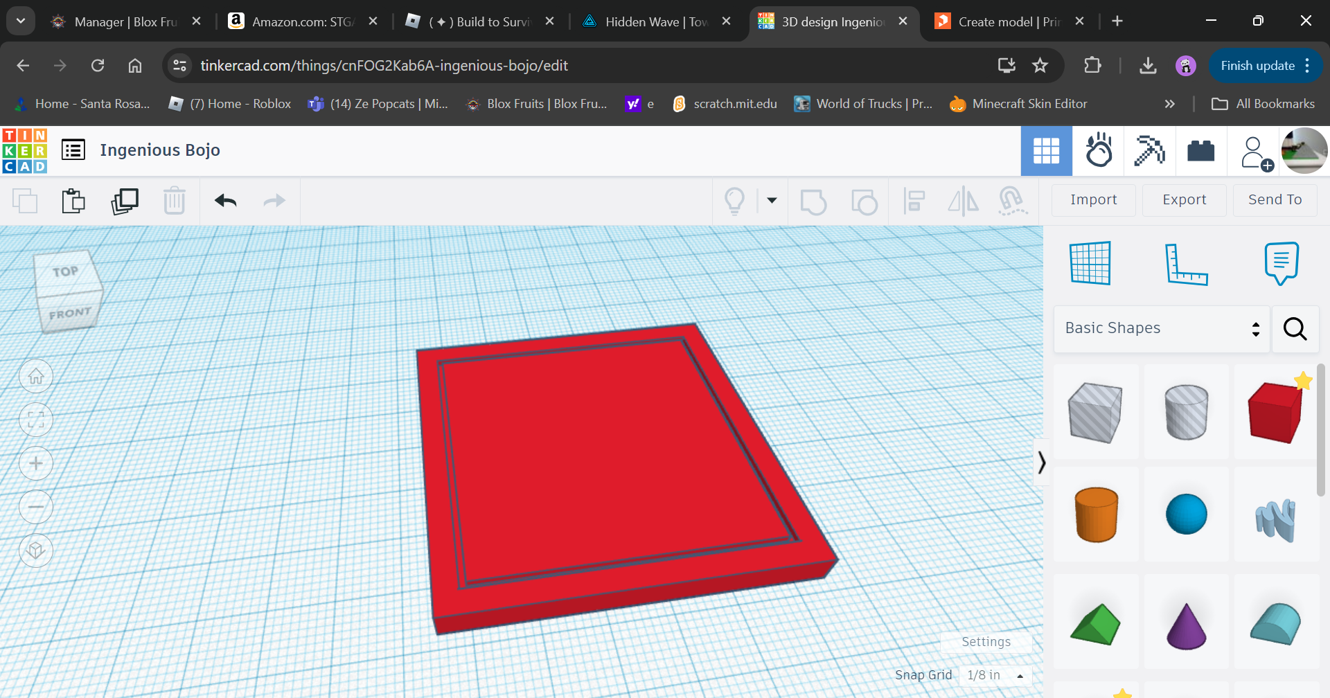Switch to the Amazon.com tab
Screen dimensions: 1330x698
coord(303,22)
